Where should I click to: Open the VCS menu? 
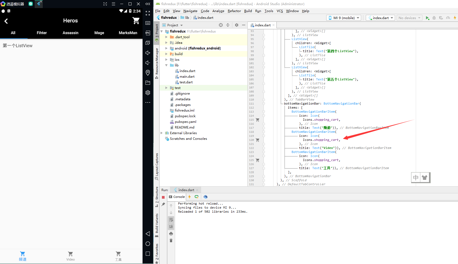280,11
